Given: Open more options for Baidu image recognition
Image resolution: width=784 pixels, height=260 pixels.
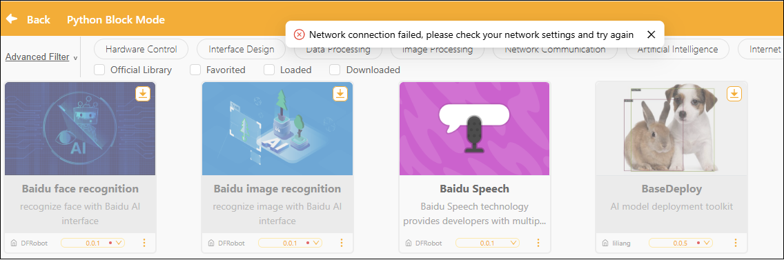Looking at the screenshot, I should (x=342, y=243).
